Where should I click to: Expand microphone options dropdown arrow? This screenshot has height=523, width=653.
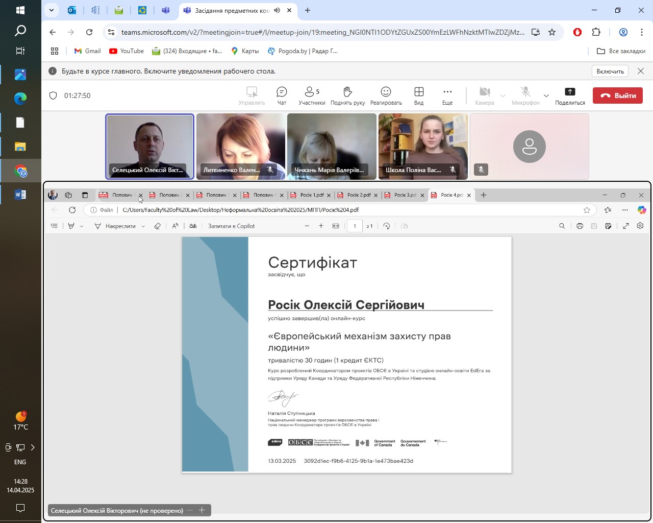coord(546,96)
